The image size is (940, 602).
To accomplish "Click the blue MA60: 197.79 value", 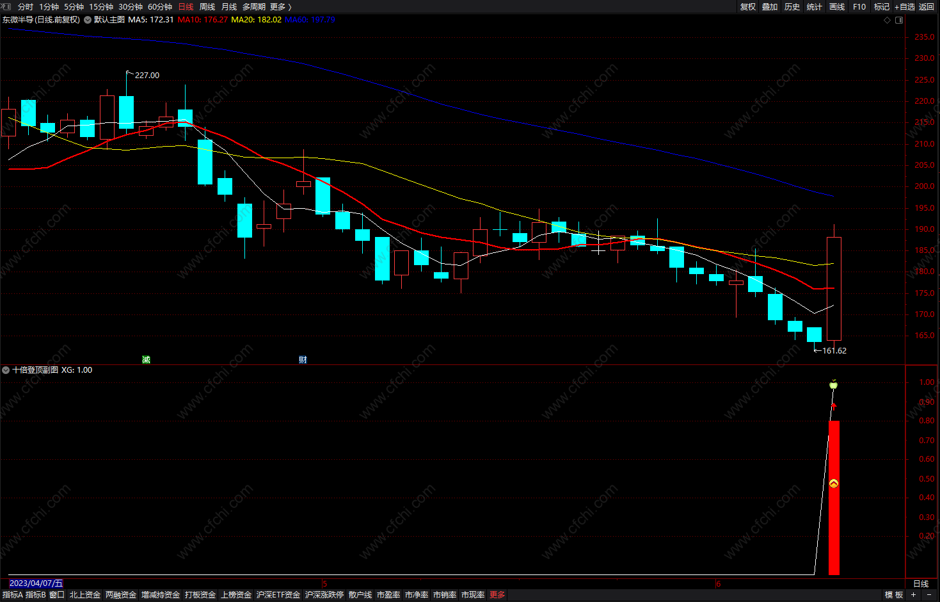I will [x=310, y=20].
